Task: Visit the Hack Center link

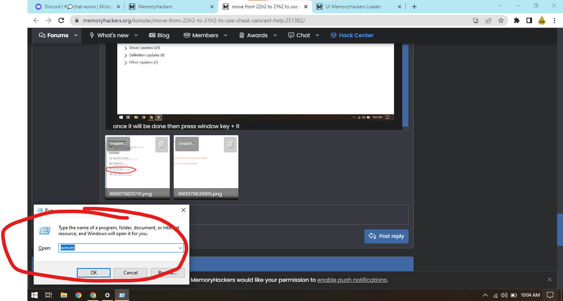Action: tap(352, 35)
